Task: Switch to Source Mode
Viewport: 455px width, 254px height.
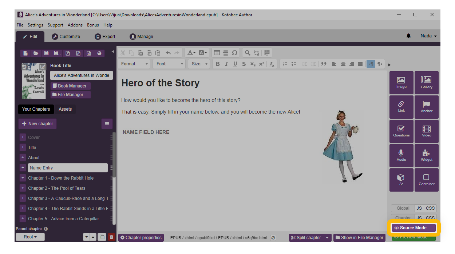Action: [413, 228]
